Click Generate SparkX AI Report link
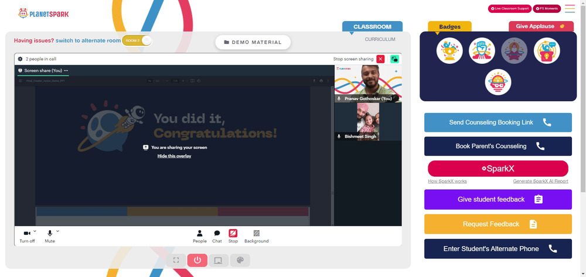Viewport: 586px width, 277px height. pyautogui.click(x=540, y=181)
